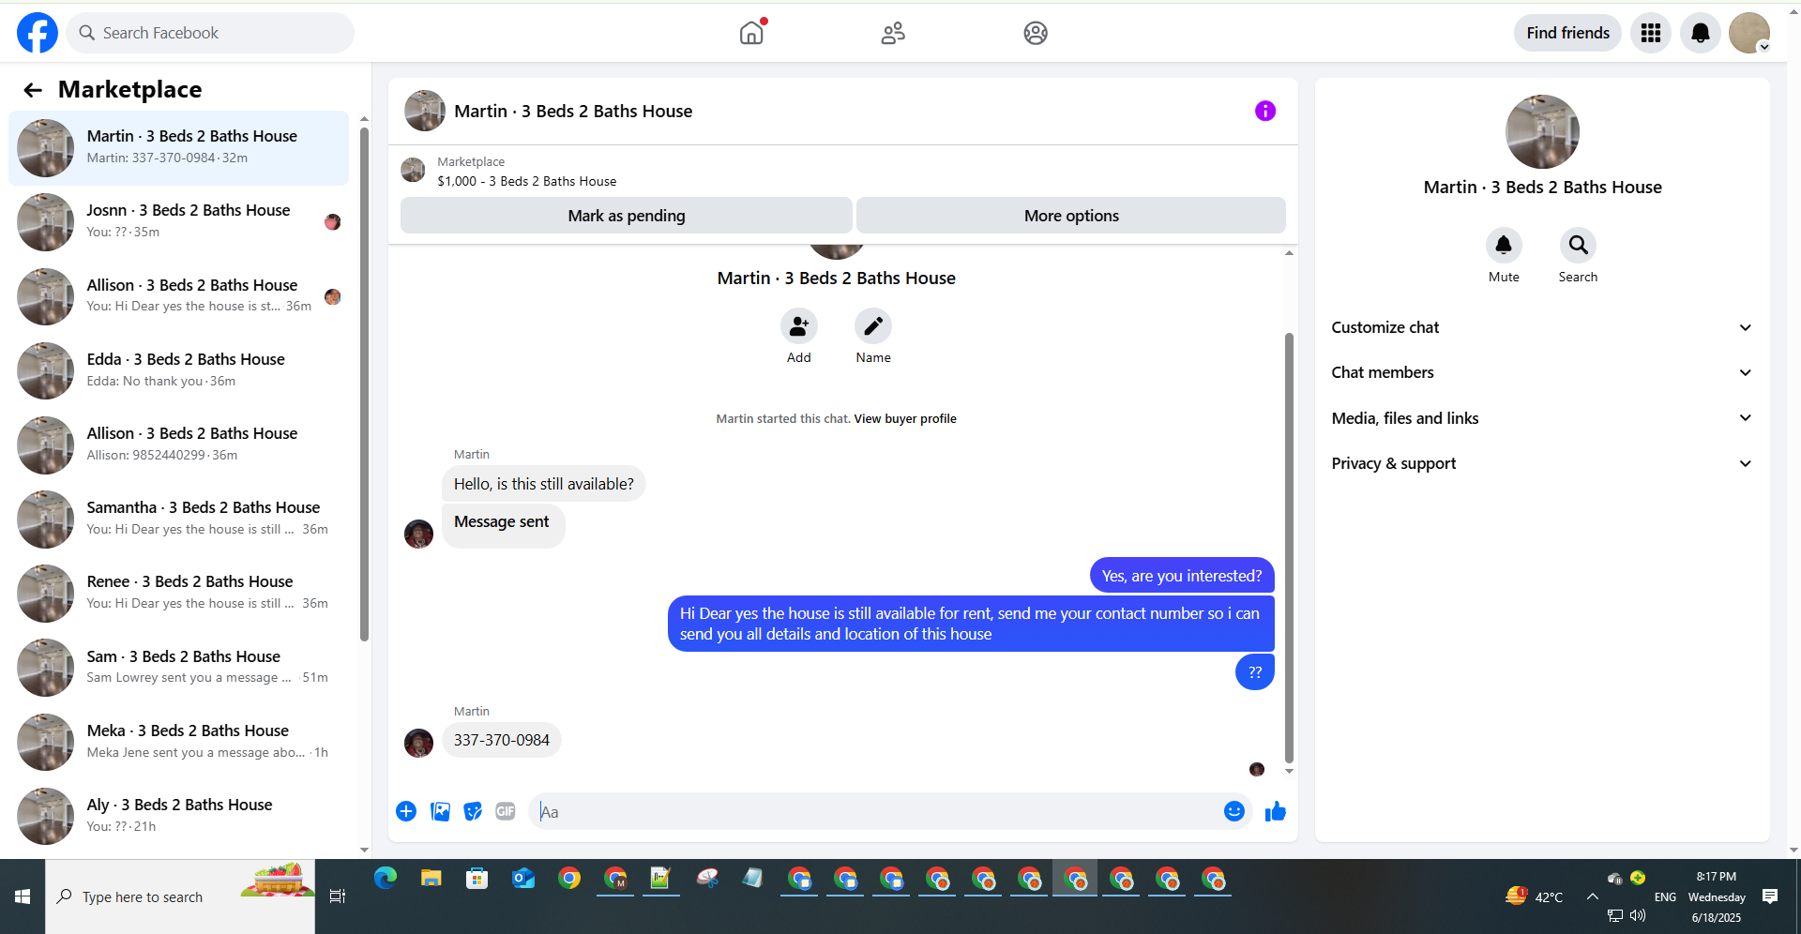The width and height of the screenshot is (1801, 934).
Task: Open the Friends icon in top navigation
Action: click(x=893, y=33)
